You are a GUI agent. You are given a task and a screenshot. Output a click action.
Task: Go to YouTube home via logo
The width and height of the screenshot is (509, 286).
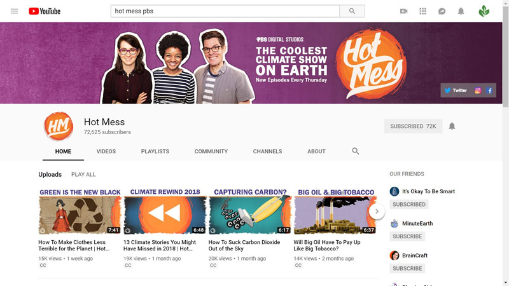45,11
